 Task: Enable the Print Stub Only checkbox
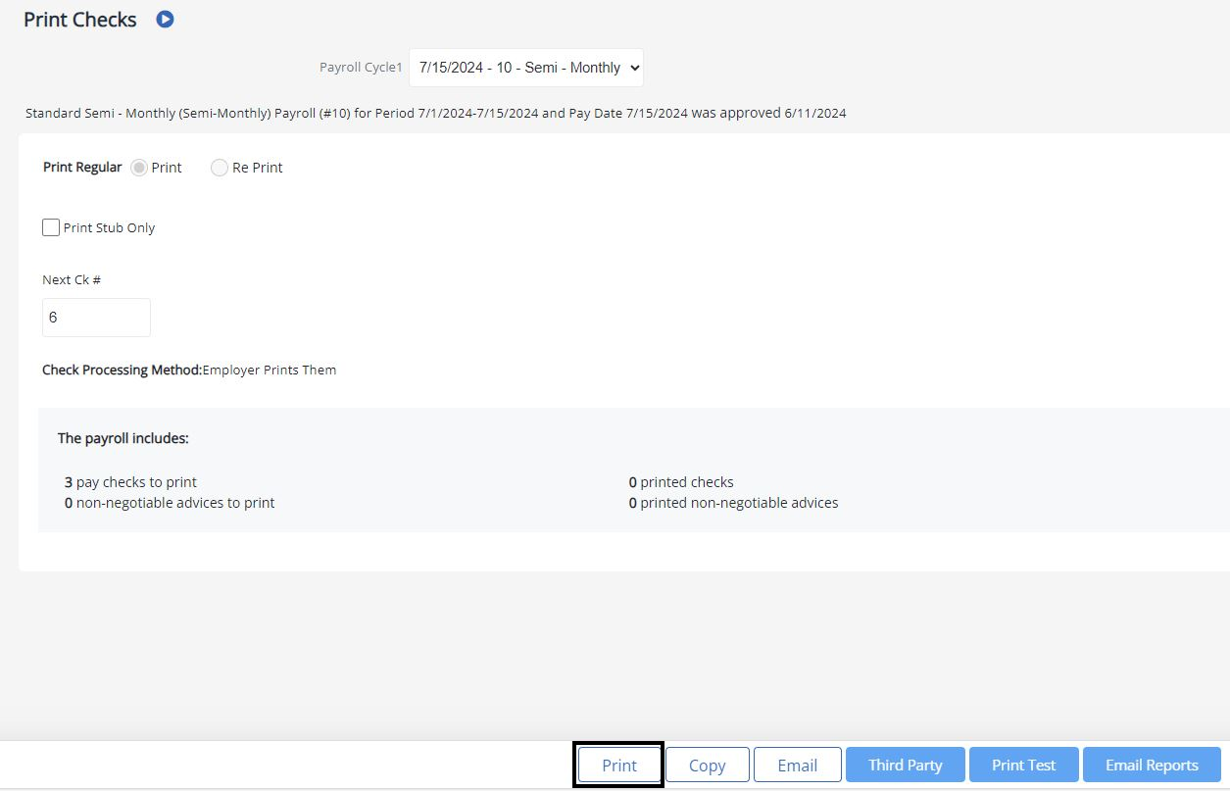point(50,226)
